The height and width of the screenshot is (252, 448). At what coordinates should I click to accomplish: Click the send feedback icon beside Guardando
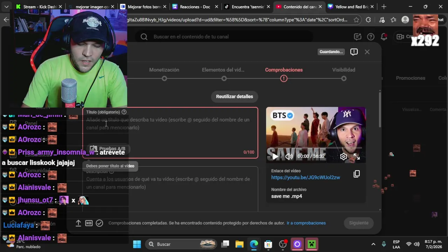pyautogui.click(x=354, y=52)
